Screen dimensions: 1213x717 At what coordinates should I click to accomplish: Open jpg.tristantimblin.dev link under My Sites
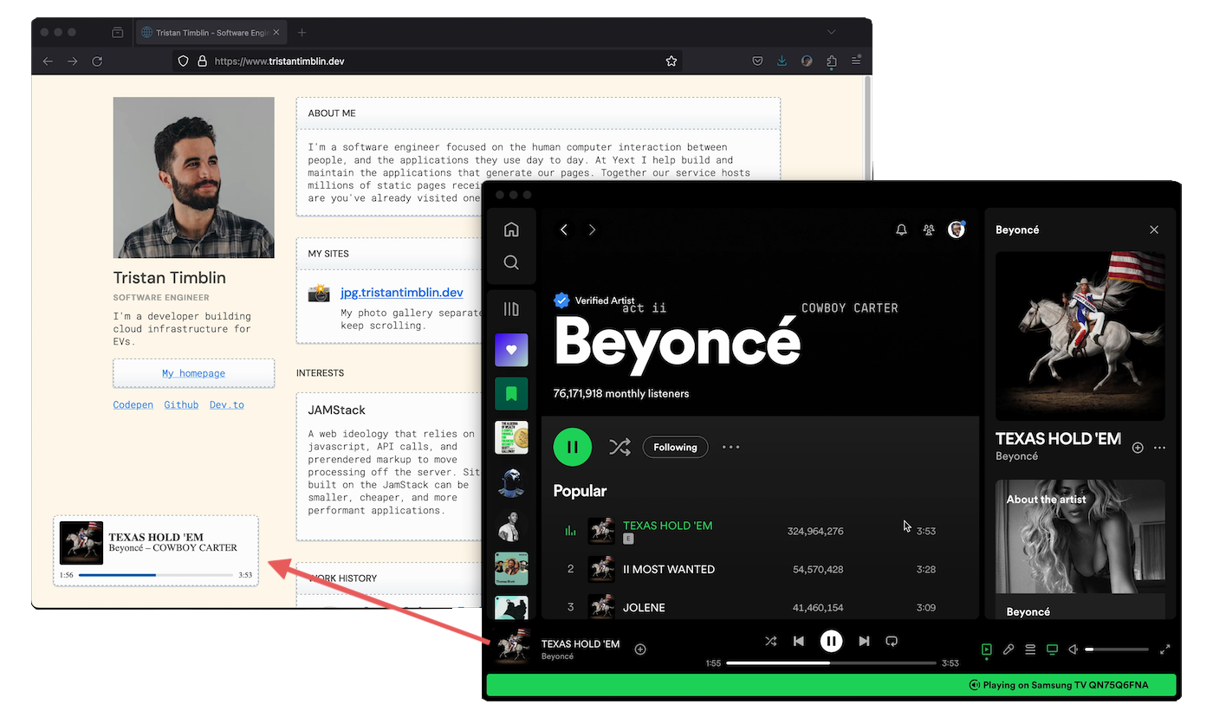(402, 293)
